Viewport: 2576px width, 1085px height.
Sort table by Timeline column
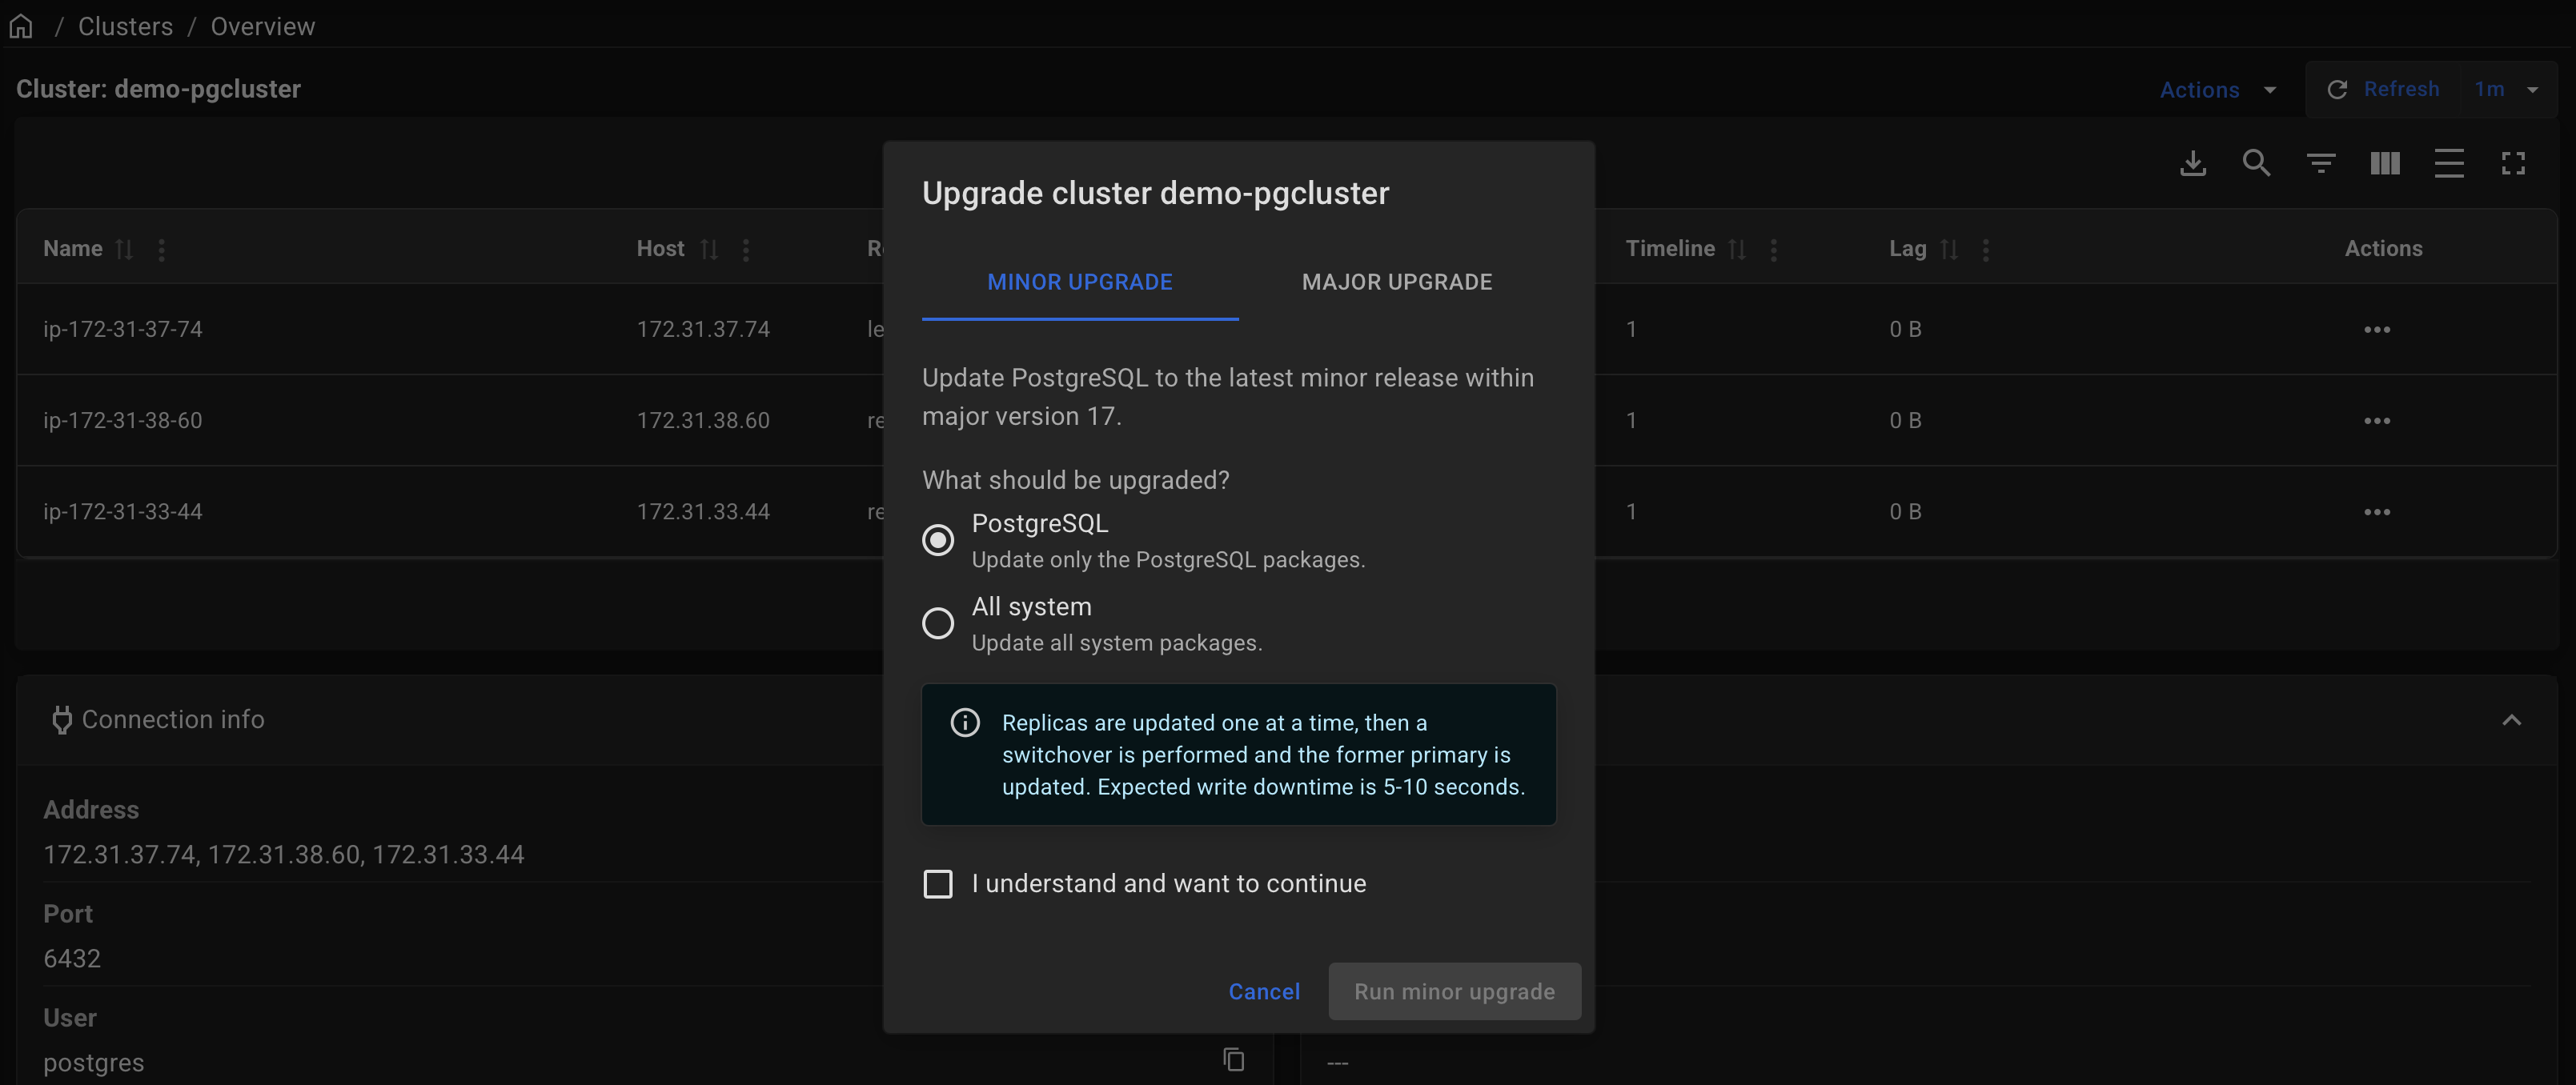[1737, 249]
